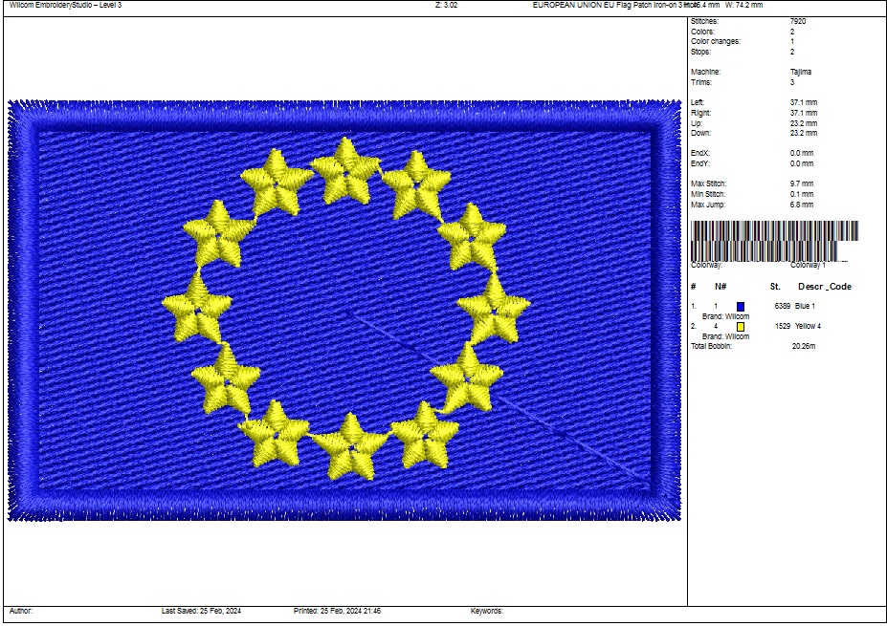Viewport: 887px width, 626px height.
Task: Select the topmost yellow star in the ring
Action: (x=346, y=171)
